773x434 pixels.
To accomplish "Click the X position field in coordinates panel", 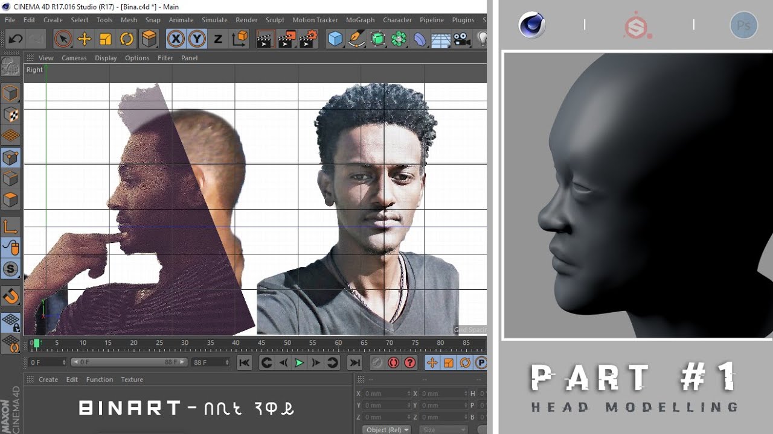I will [x=387, y=394].
